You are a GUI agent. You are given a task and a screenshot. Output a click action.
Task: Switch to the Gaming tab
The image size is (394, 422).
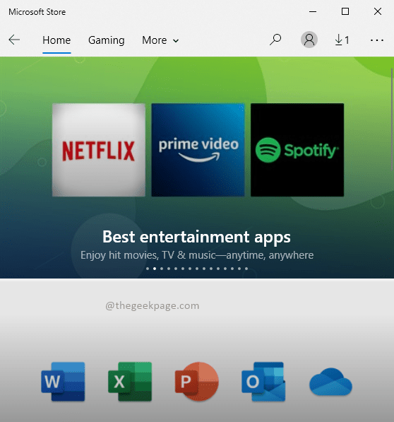[107, 40]
